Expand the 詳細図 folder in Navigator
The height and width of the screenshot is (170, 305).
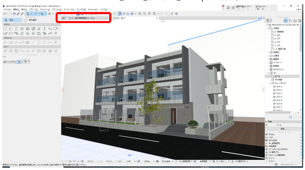pos(268,66)
